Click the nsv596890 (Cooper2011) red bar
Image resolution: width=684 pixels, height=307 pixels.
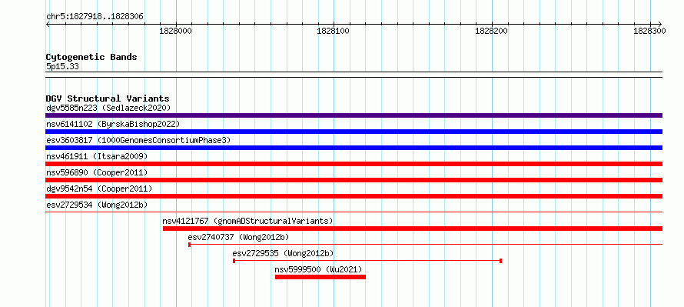(354, 180)
